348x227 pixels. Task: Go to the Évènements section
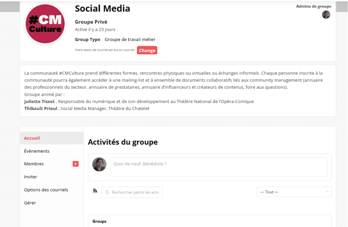(x=37, y=151)
